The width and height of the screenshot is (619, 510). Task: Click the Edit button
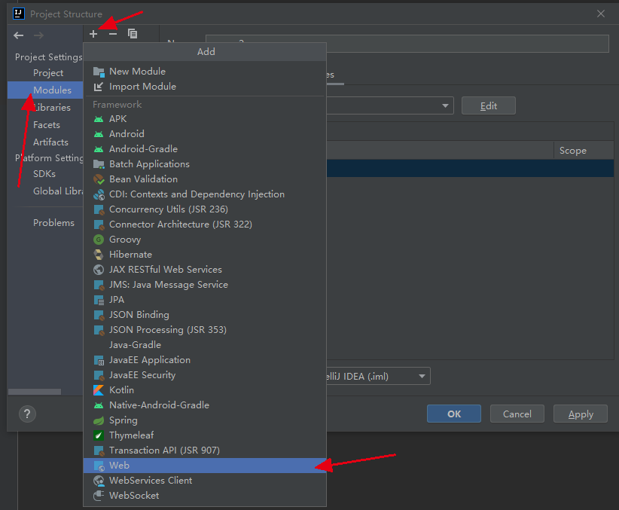point(488,105)
